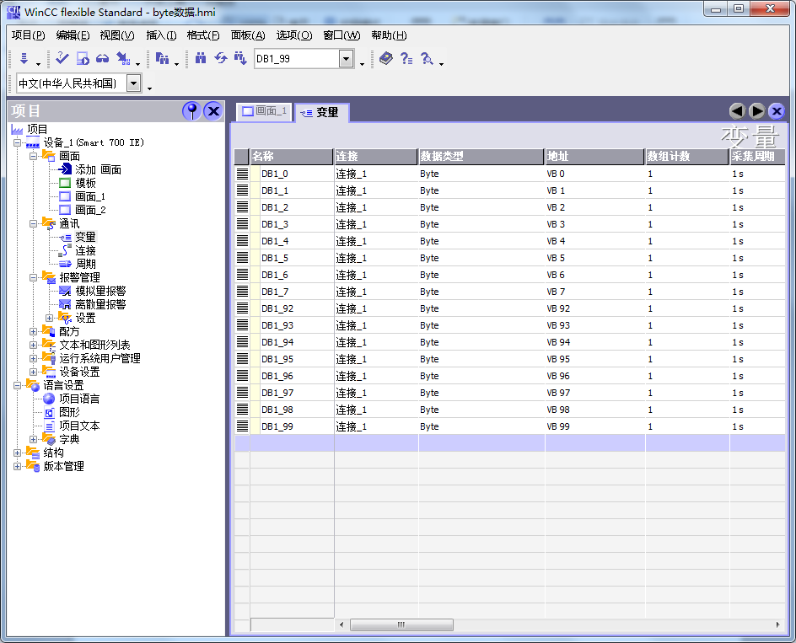Click the scrollbar right arrow

click(x=777, y=624)
